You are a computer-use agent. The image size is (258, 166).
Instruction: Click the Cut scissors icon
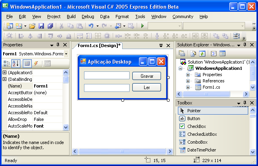(61, 26)
